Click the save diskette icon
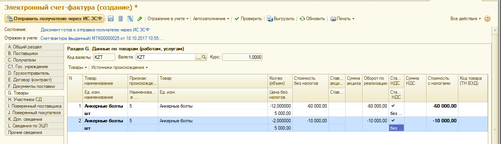Image resolution: width=501 pixels, height=144 pixels. [x=111, y=19]
